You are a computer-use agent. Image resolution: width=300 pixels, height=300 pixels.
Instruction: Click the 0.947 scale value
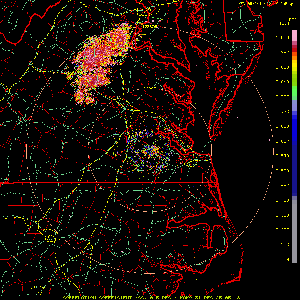click(x=282, y=52)
